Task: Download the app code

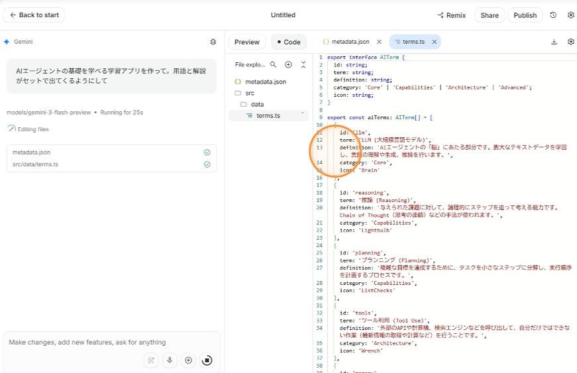Action: (x=554, y=42)
